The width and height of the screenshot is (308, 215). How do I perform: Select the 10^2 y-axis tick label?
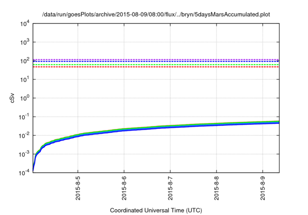point(25,60)
